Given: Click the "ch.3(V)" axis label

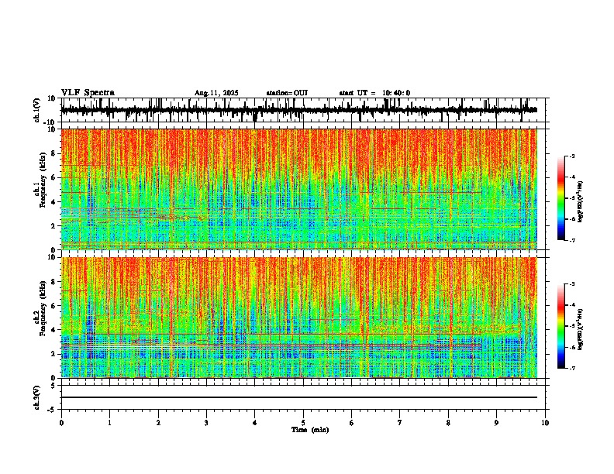Looking at the screenshot, I should pos(37,397).
